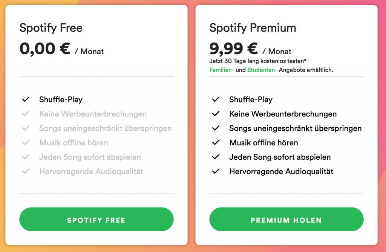Click greyed checkmark for Hervorragende Audioqualität in Free

click(26, 171)
